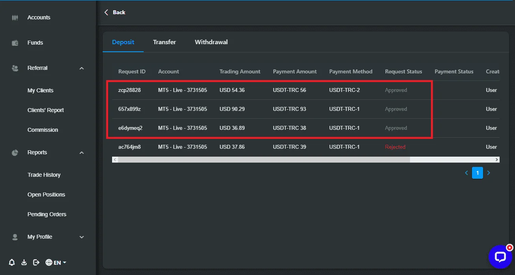
Task: Open the EN language dropdown
Action: [x=60, y=263]
